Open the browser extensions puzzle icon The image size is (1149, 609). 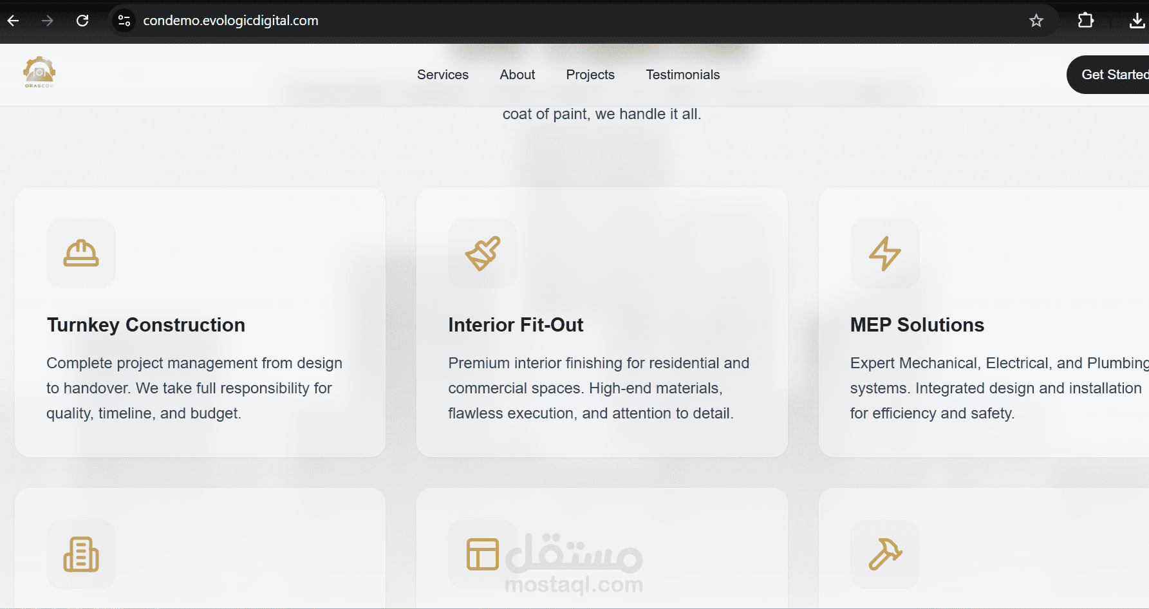(x=1085, y=21)
